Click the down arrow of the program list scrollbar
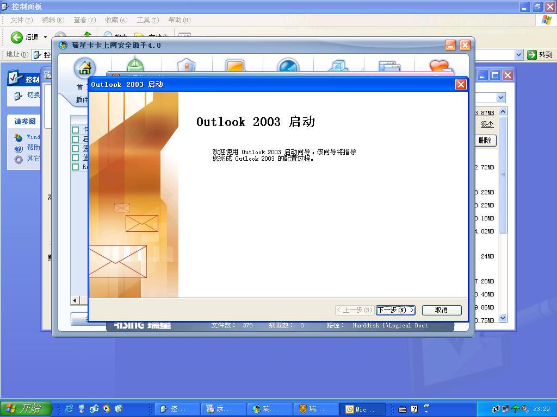Viewport: 557px width, 417px height. point(503,318)
